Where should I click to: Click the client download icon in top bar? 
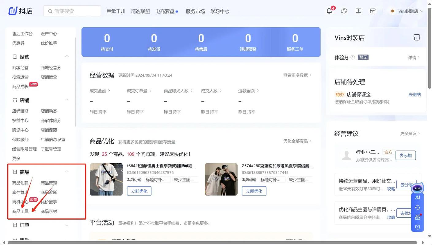click(x=358, y=10)
